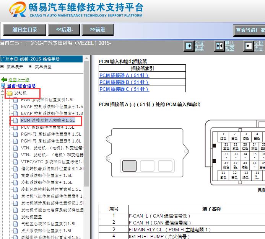
Task: Open VIN、发动机、(电机), 和变速箱 item
Action: (52, 148)
